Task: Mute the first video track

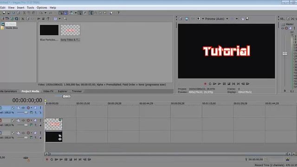Action: pos(35,108)
